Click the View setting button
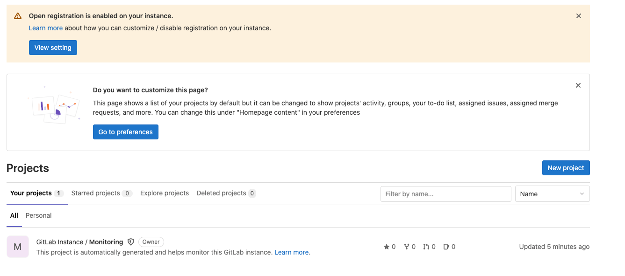Screen dimensions: 625x276 click(53, 48)
